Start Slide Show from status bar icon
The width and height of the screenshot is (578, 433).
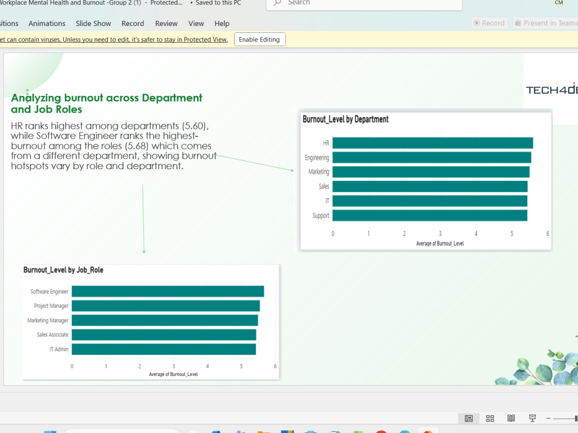click(532, 418)
